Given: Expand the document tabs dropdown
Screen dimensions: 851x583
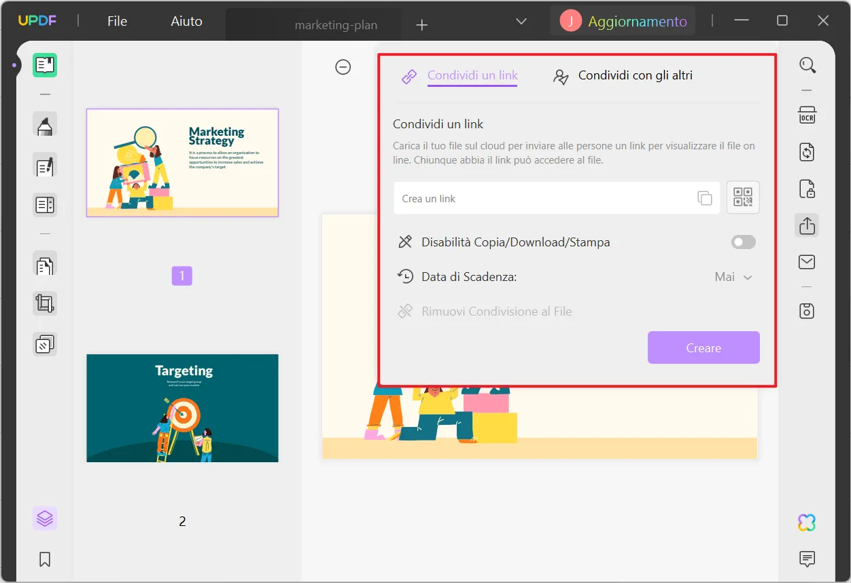Looking at the screenshot, I should [x=521, y=21].
